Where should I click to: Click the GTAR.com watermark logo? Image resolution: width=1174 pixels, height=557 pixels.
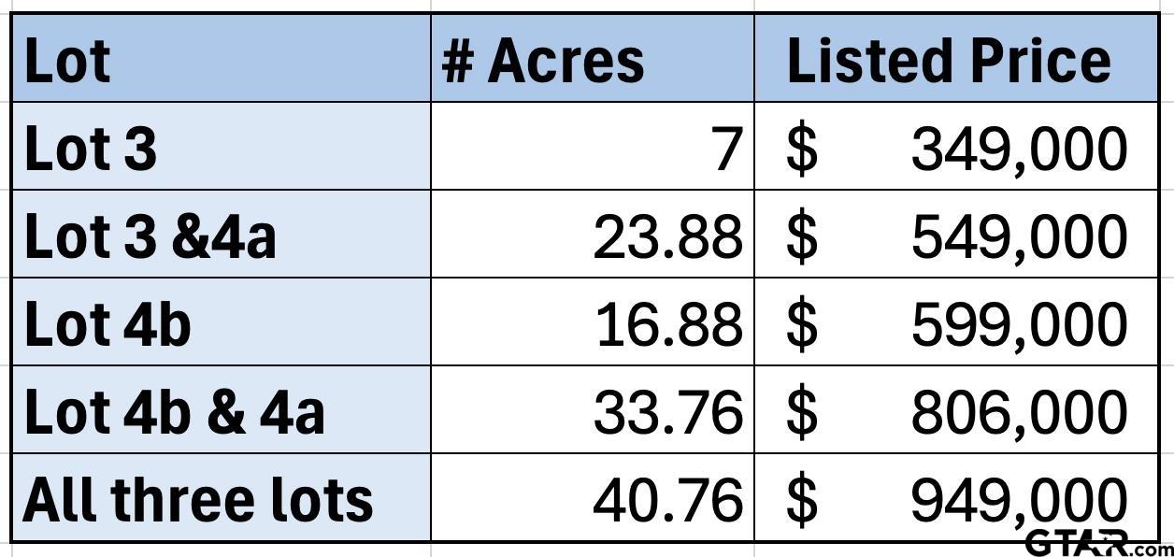(x=1097, y=542)
